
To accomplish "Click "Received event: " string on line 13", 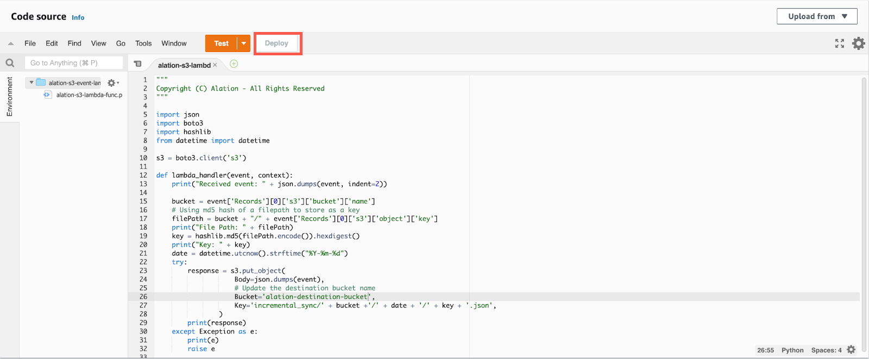I will point(230,184).
